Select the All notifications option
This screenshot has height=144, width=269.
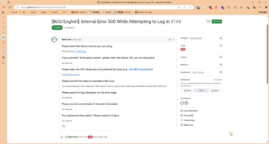pyautogui.click(x=201, y=90)
